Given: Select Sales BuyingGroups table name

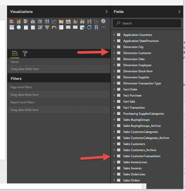Looking at the screenshot, I should 136,120.
